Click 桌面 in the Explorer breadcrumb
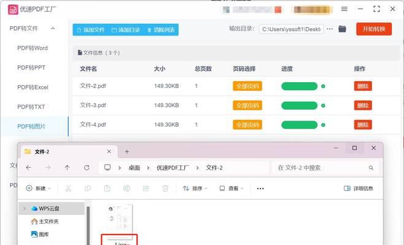 click(134, 168)
